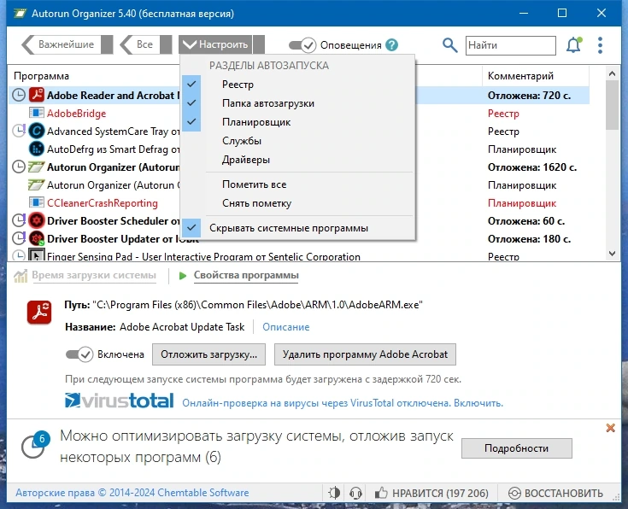
Task: Click the Подробности button
Action: tap(517, 448)
